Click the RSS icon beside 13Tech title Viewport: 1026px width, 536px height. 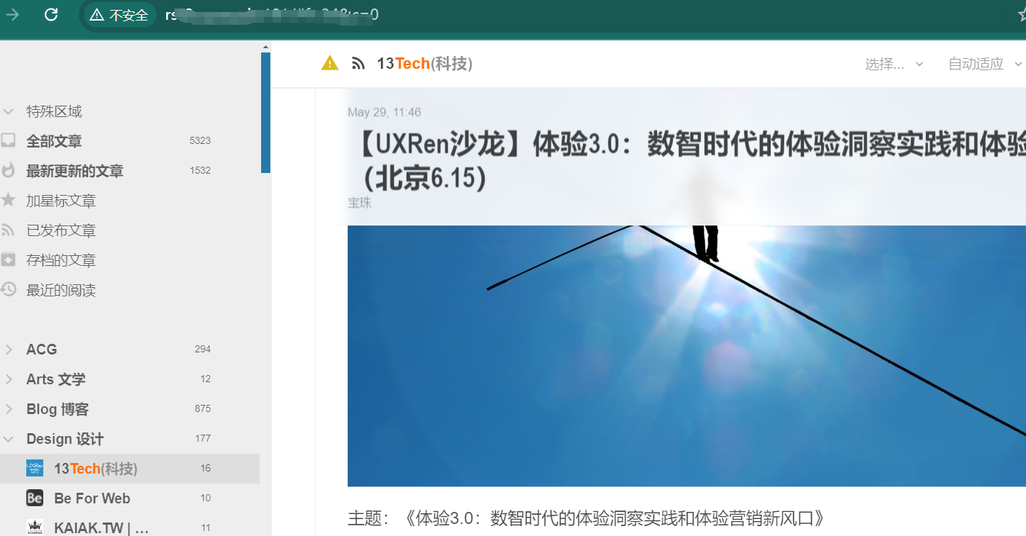pos(358,64)
